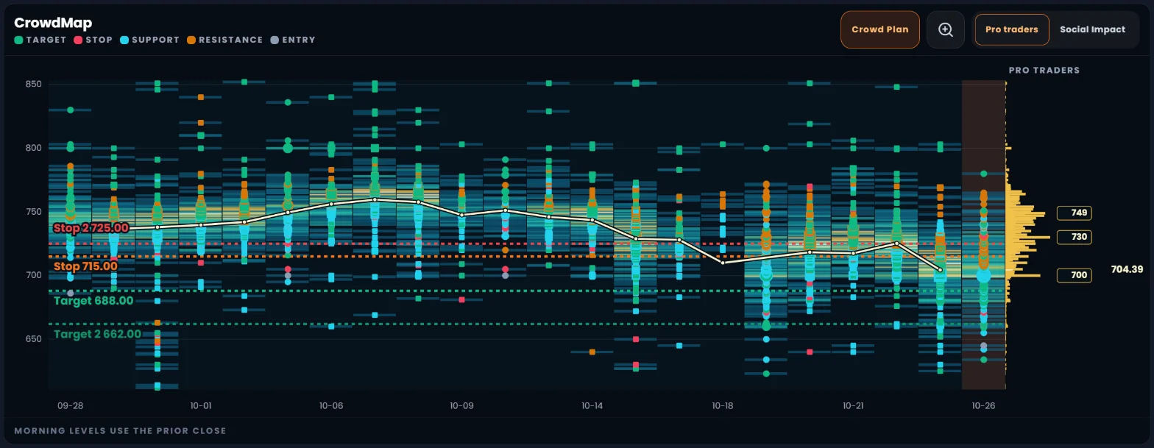Click the 10-21 date axis label
The height and width of the screenshot is (448, 1154).
[x=853, y=405]
